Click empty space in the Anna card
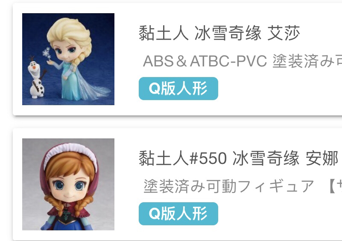Image resolution: width=342 pixels, height=241 pixels. [273, 216]
